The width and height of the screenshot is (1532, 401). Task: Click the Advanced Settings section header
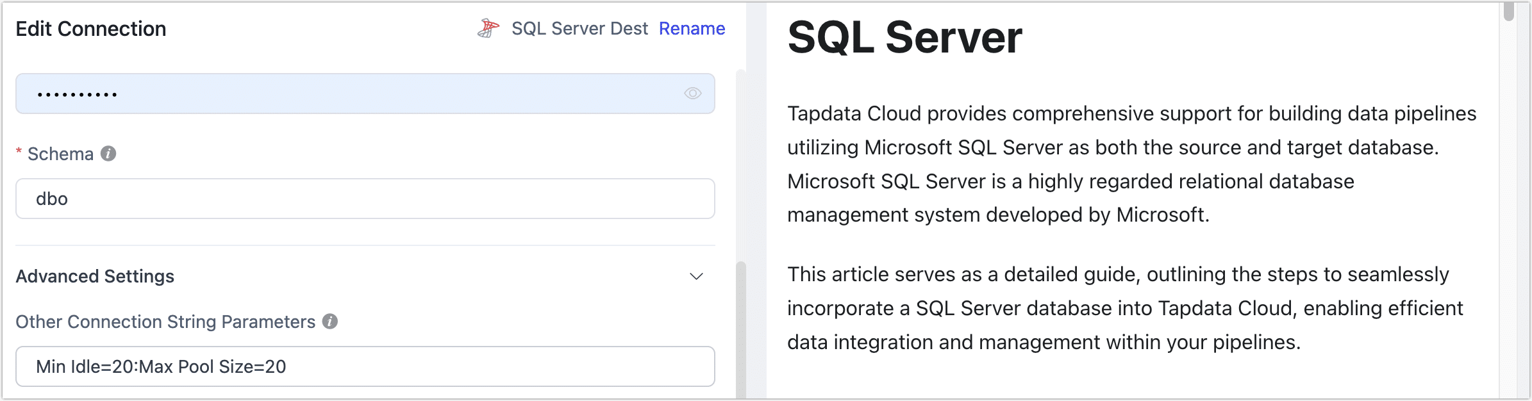coord(95,276)
